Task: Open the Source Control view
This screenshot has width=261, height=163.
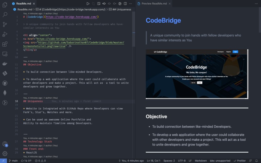Action: click(5, 25)
